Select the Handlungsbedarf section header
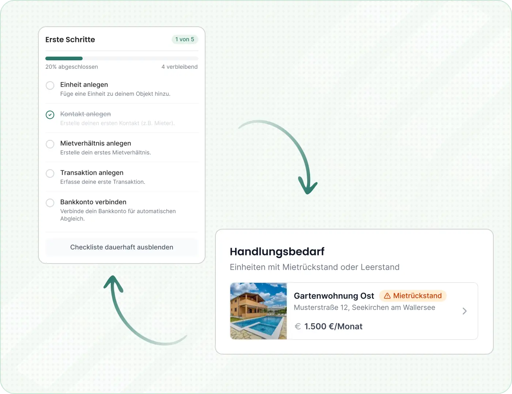The height and width of the screenshot is (394, 512). [277, 251]
